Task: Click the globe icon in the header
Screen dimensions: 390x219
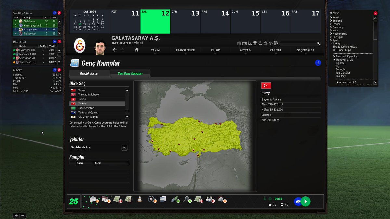Action: (x=266, y=43)
